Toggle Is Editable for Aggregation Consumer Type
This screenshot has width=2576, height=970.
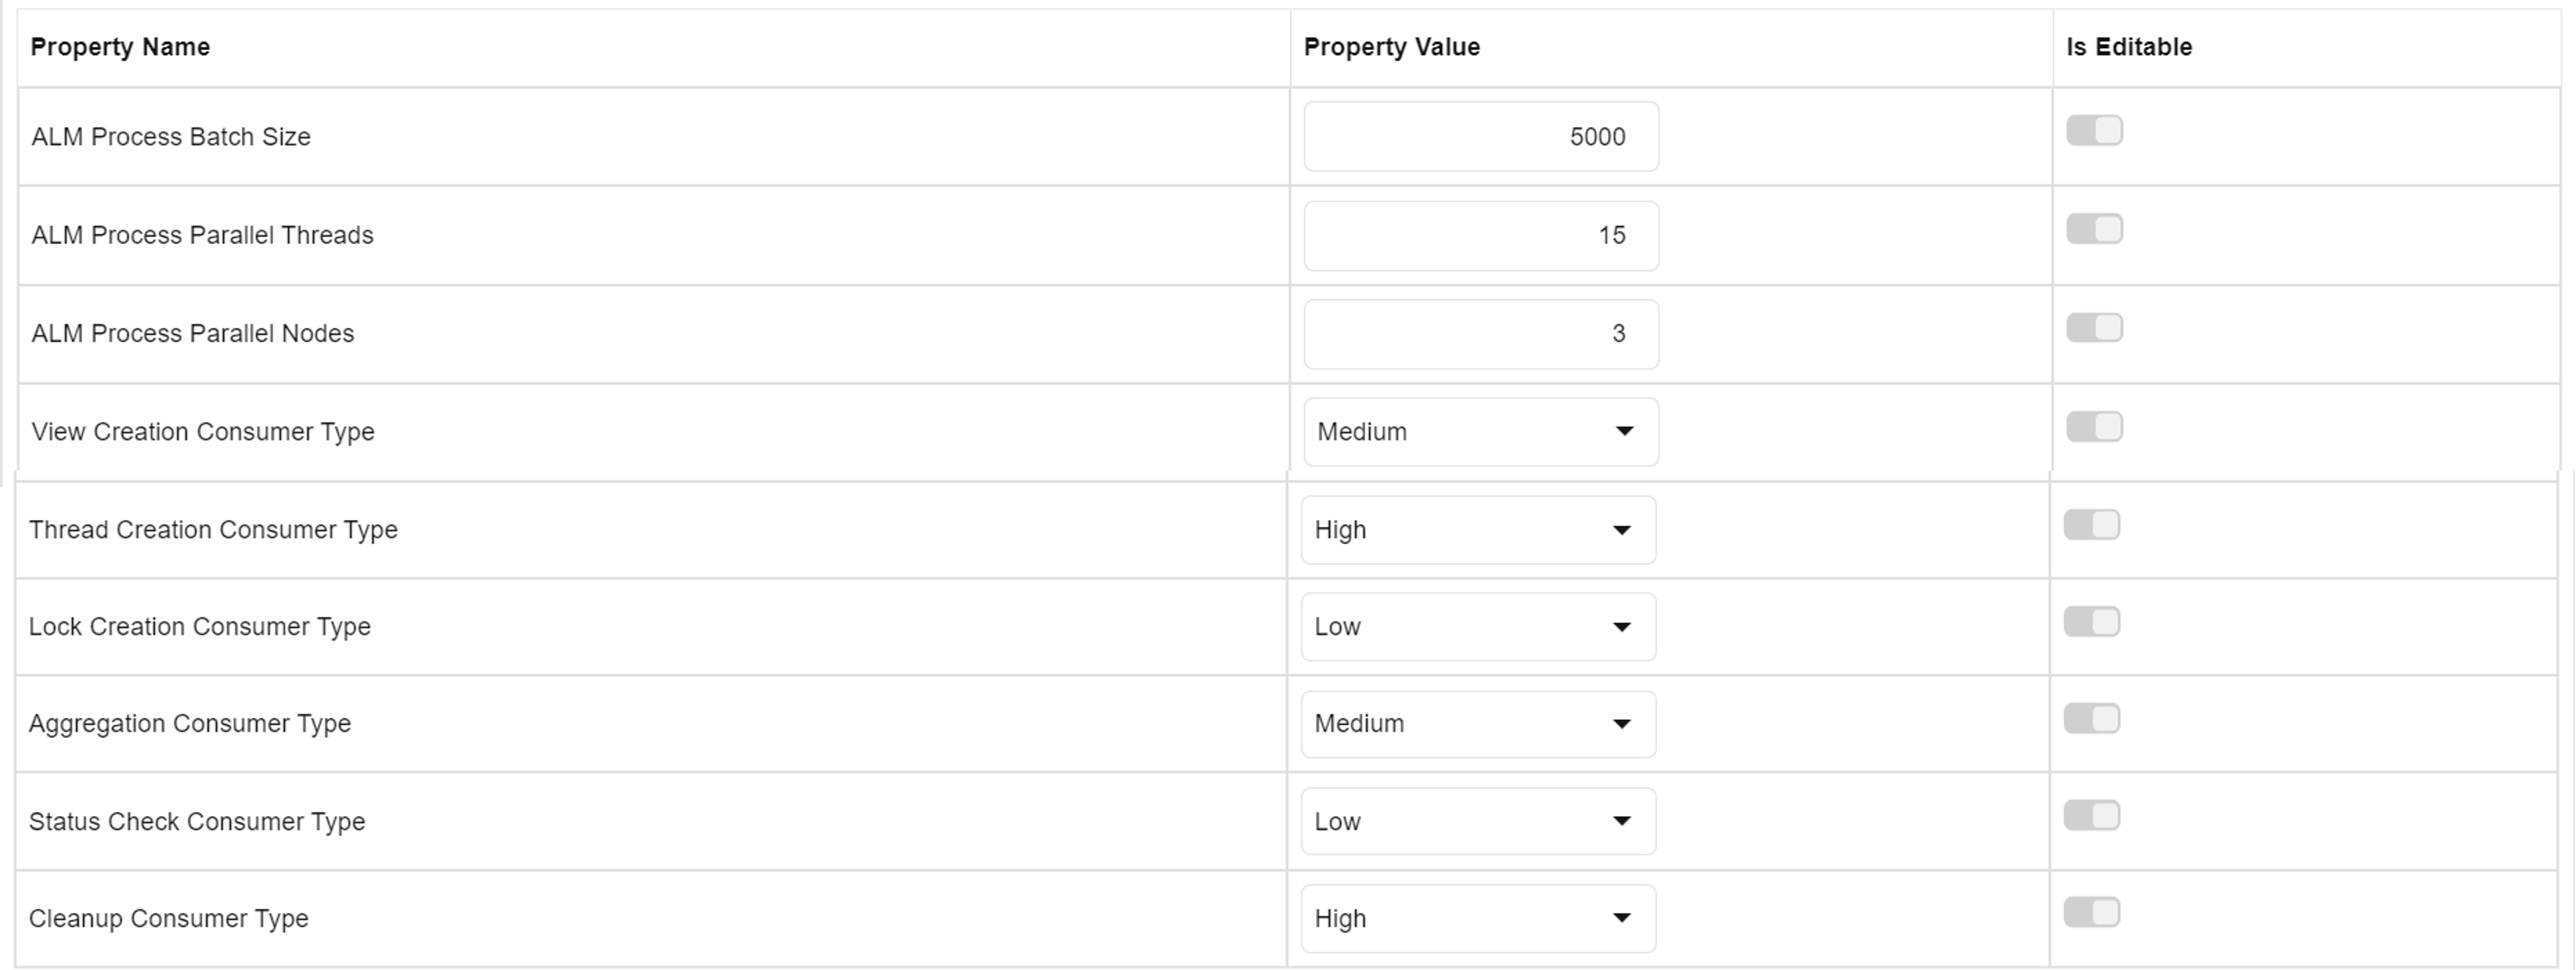[x=2091, y=719]
